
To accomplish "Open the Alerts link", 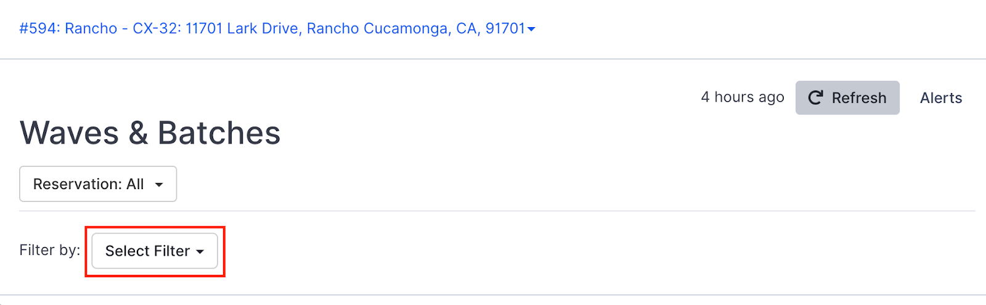I will pos(940,98).
